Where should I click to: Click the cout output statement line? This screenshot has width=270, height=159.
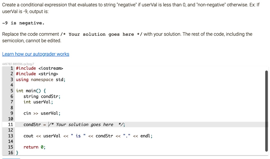tap(88, 136)
